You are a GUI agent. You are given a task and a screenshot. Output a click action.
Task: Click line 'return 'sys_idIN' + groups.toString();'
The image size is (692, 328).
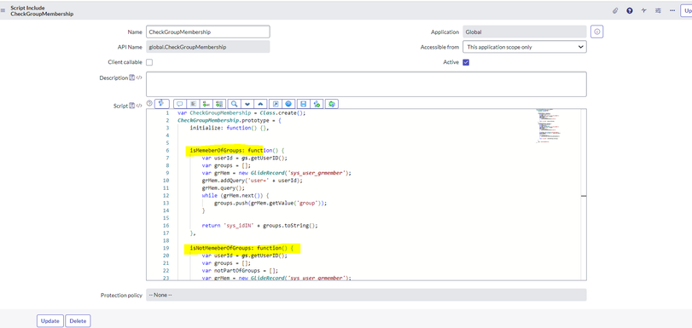pos(259,225)
